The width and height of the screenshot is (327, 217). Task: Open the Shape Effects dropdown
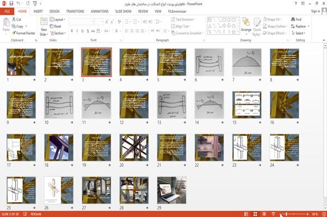pyautogui.click(x=275, y=33)
